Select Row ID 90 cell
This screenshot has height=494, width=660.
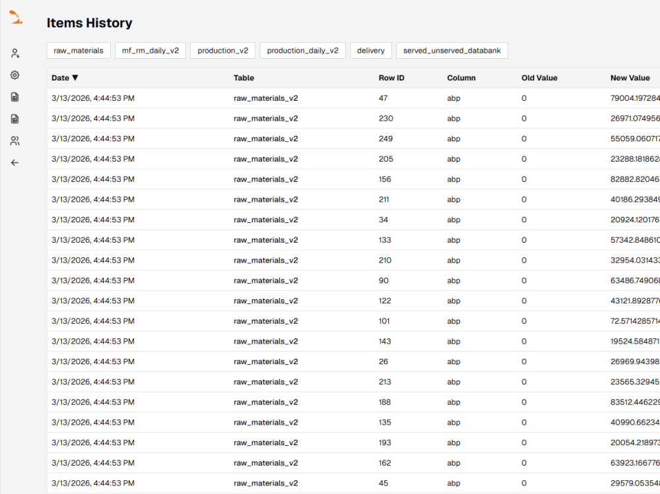tap(383, 280)
